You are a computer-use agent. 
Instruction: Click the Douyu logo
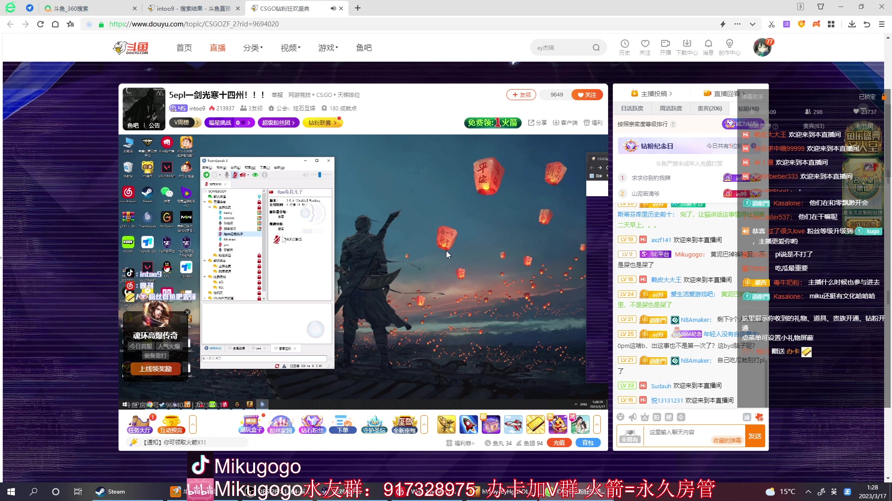click(131, 47)
